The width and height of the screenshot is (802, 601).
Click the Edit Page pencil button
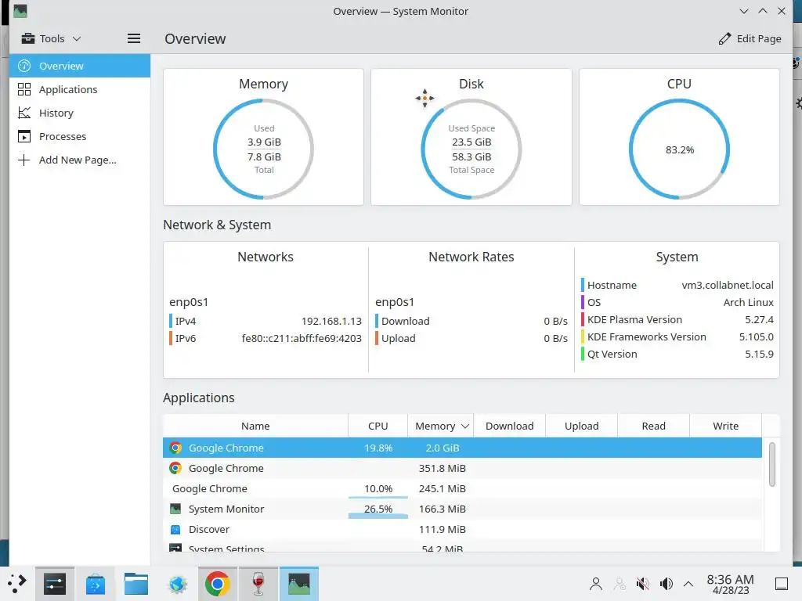[750, 39]
